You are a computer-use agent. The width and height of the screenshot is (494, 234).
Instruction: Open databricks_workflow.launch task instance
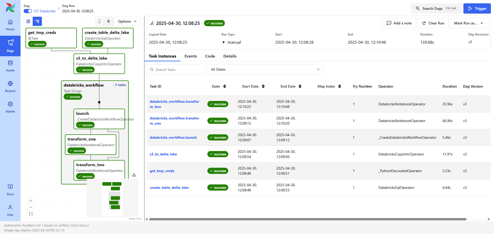click(173, 137)
